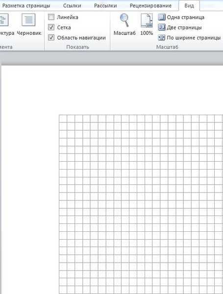Click the Две страницы icon
The image size is (223, 294).
[161, 27]
